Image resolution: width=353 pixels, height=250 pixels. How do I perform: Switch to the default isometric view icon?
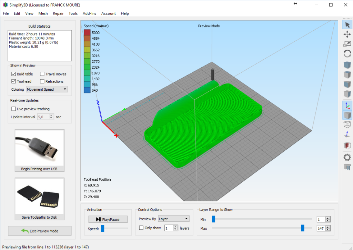(347, 105)
